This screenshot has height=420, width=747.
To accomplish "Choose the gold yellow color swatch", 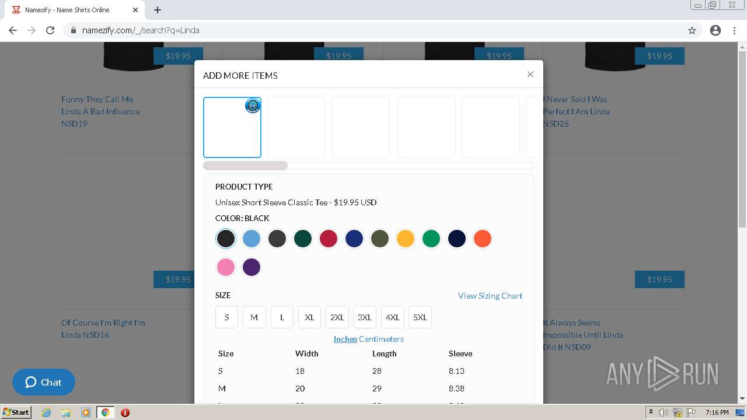I will coord(406,239).
